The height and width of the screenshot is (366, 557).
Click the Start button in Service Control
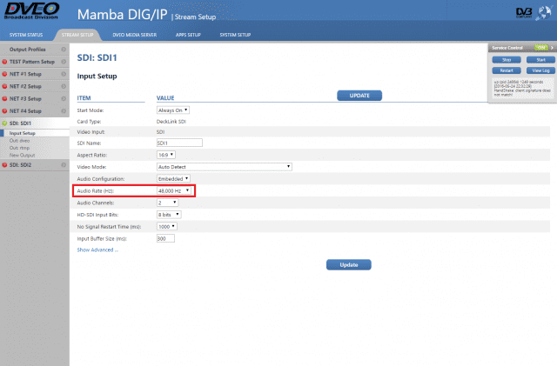coord(540,60)
